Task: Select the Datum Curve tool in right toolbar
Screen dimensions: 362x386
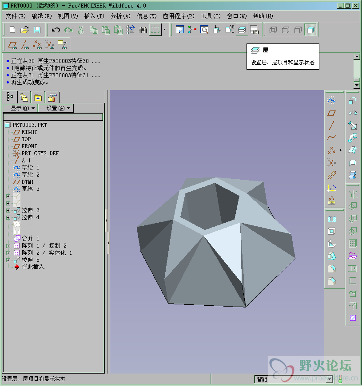Action: pyautogui.click(x=331, y=138)
